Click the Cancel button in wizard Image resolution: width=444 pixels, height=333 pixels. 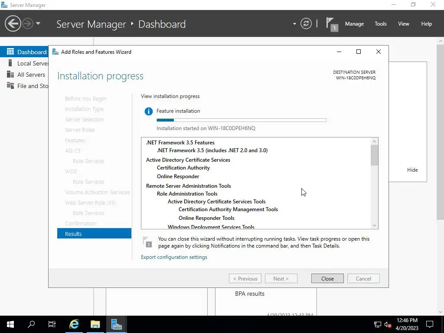(363, 279)
